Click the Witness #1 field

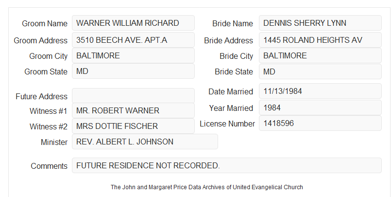133,110
